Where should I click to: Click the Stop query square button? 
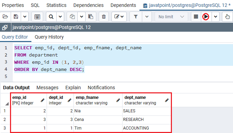tap(196, 17)
